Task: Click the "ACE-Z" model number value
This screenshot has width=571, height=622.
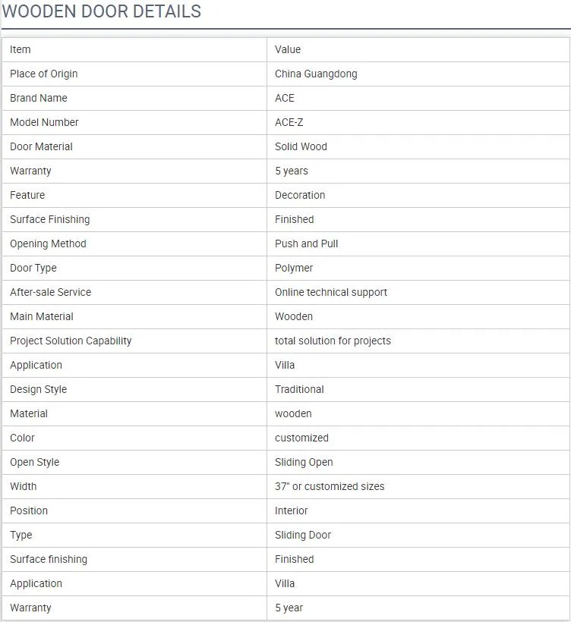Action: click(289, 122)
